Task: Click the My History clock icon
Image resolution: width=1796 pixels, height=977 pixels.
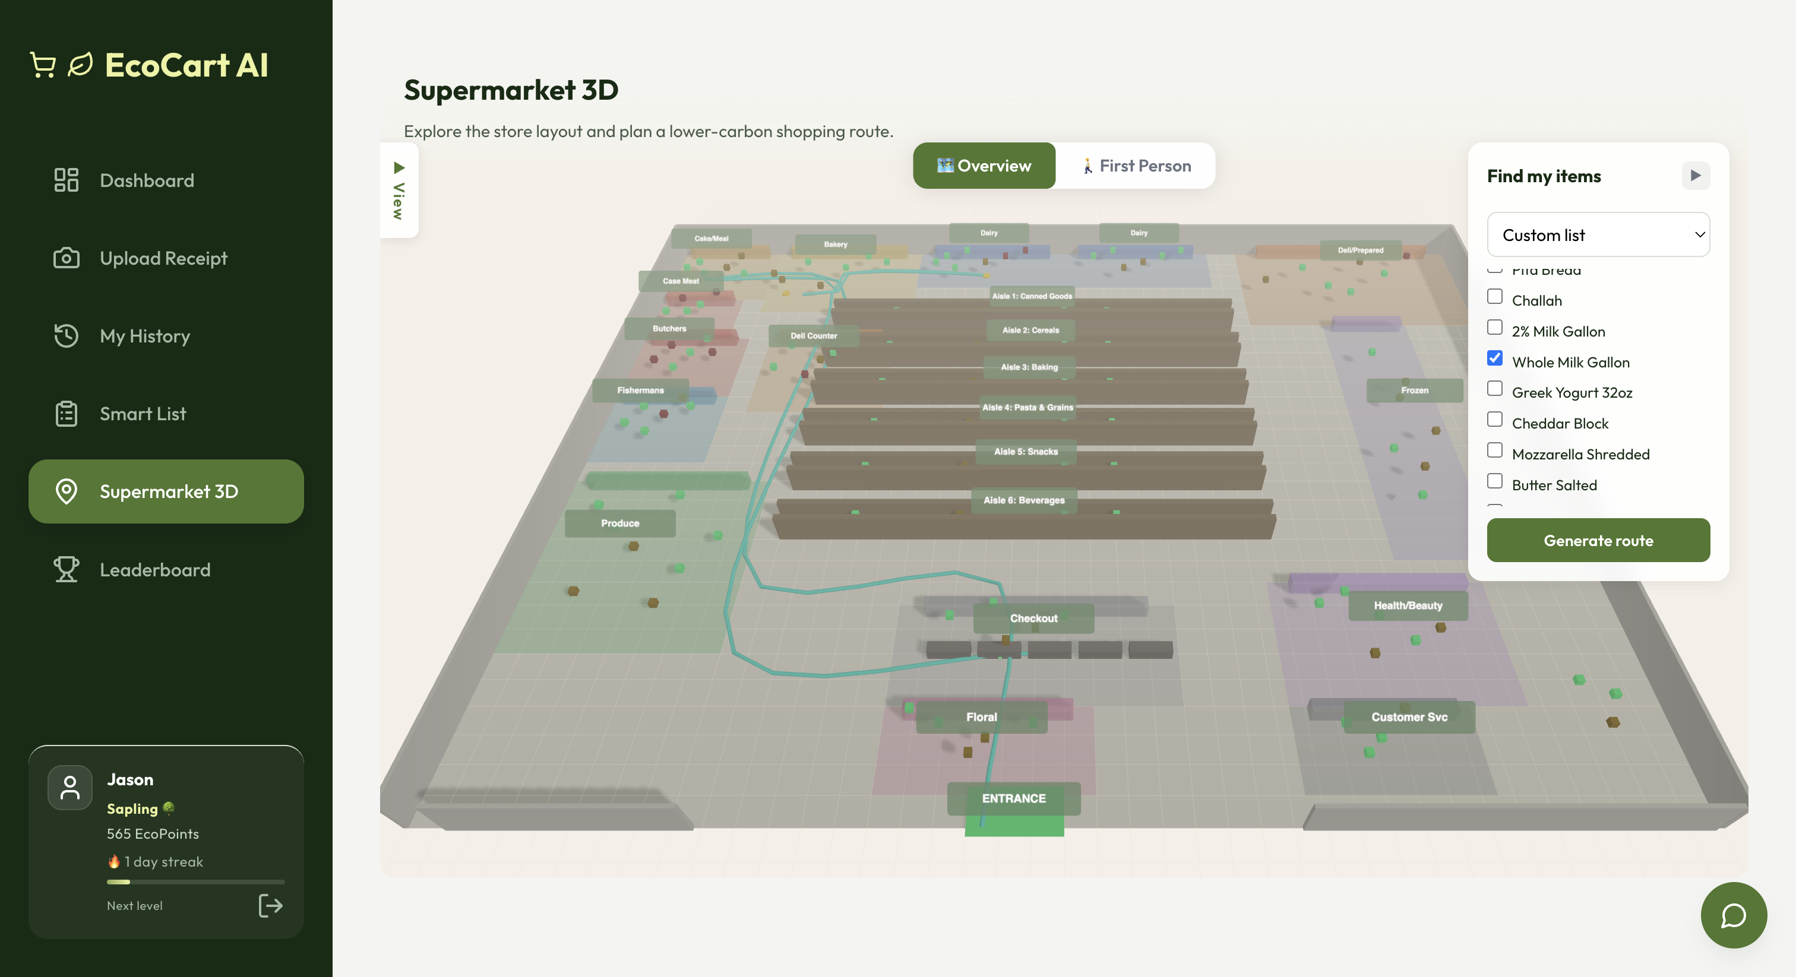Action: [x=67, y=335]
